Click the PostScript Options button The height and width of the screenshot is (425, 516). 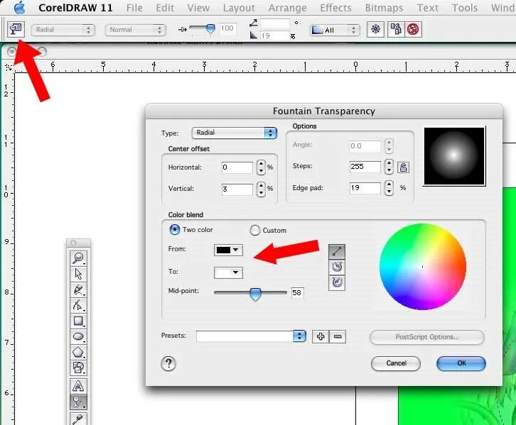pos(427,337)
